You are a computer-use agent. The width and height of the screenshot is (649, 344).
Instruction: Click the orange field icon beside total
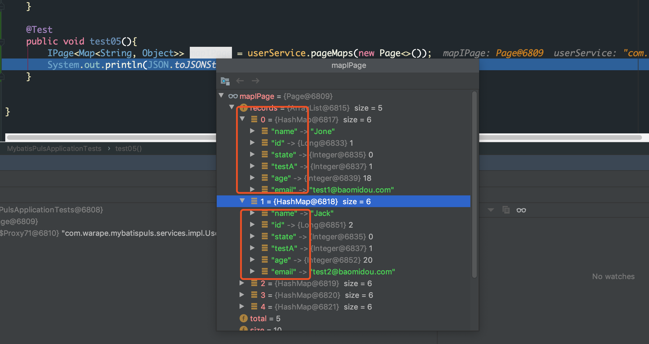click(243, 318)
